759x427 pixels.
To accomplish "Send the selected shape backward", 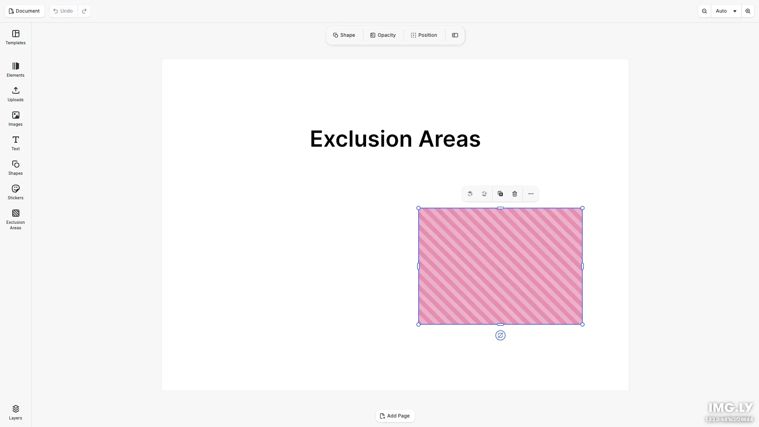I will tap(484, 194).
